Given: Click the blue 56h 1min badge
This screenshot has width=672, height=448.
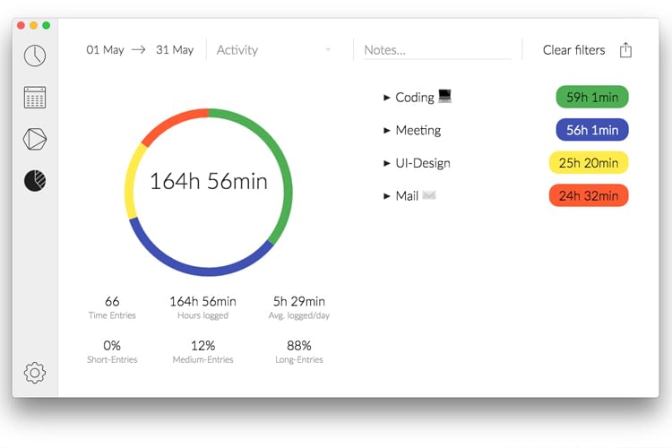Looking at the screenshot, I should pos(591,130).
